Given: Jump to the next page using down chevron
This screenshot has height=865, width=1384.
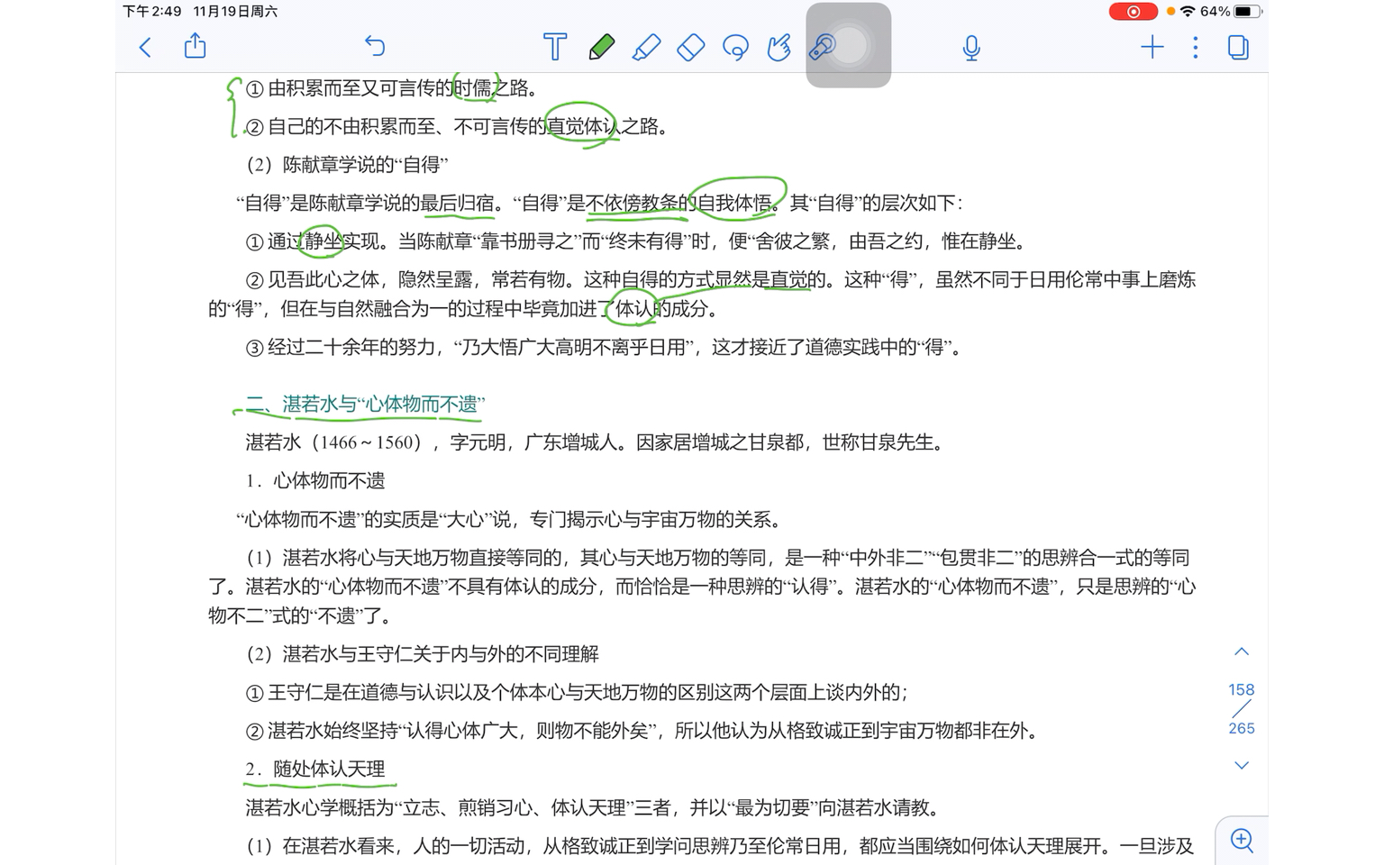Looking at the screenshot, I should coord(1242,765).
